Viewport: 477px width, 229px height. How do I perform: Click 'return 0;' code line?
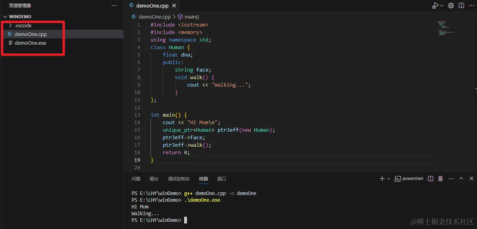pyautogui.click(x=176, y=152)
